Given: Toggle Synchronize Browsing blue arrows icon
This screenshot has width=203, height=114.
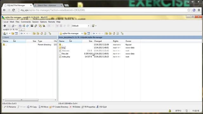Looking at the screenshot, I should (x=28, y=26).
